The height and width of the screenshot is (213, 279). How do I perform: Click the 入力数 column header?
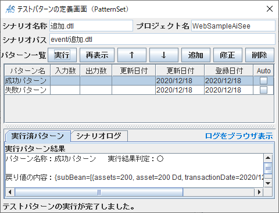65,70
